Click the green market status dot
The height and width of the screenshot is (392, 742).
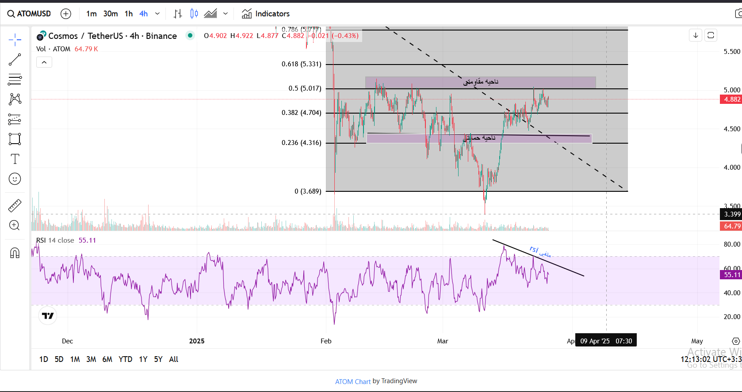tap(190, 35)
